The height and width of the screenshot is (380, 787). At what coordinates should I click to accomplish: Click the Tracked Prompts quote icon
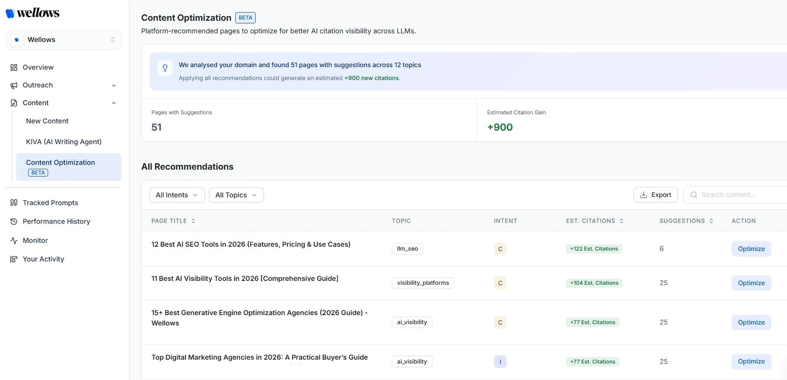pyautogui.click(x=14, y=203)
